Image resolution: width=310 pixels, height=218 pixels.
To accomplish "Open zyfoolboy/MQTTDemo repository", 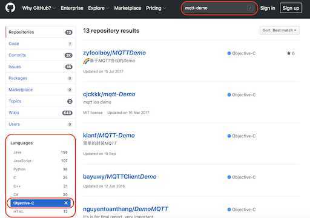I will click(114, 53).
